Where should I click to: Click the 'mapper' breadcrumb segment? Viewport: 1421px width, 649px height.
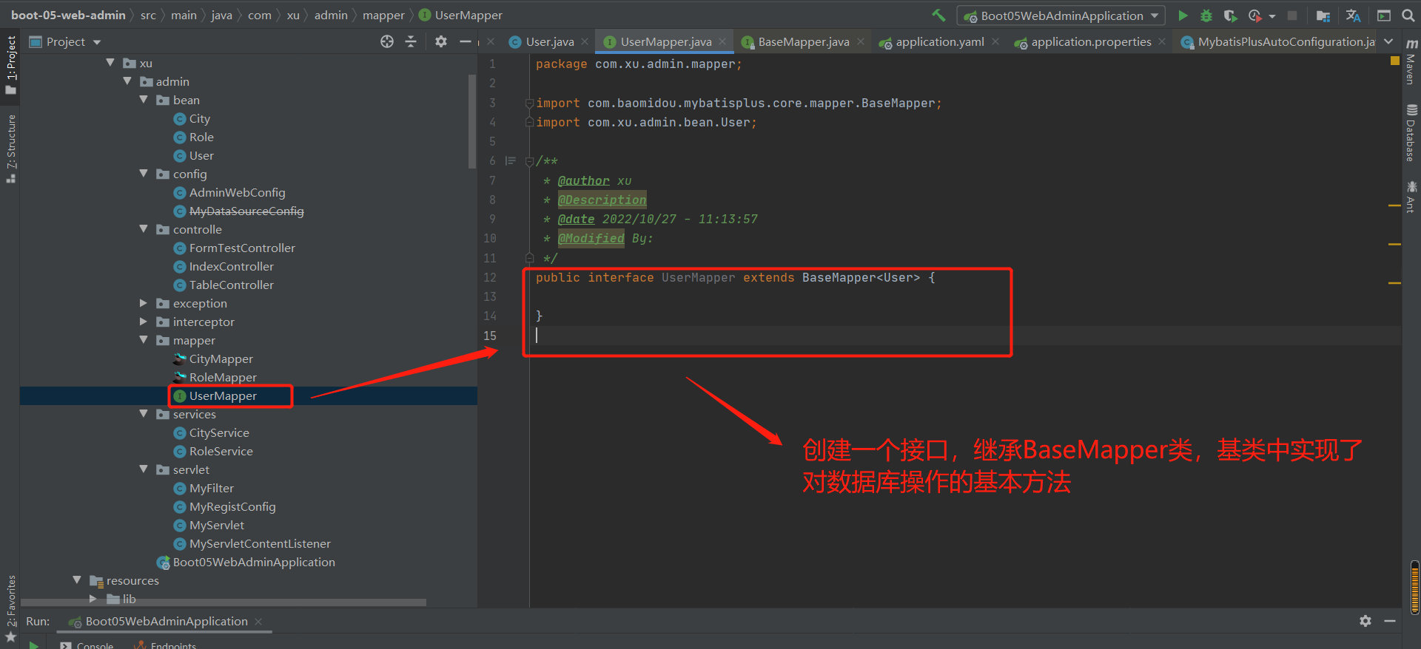tap(383, 16)
